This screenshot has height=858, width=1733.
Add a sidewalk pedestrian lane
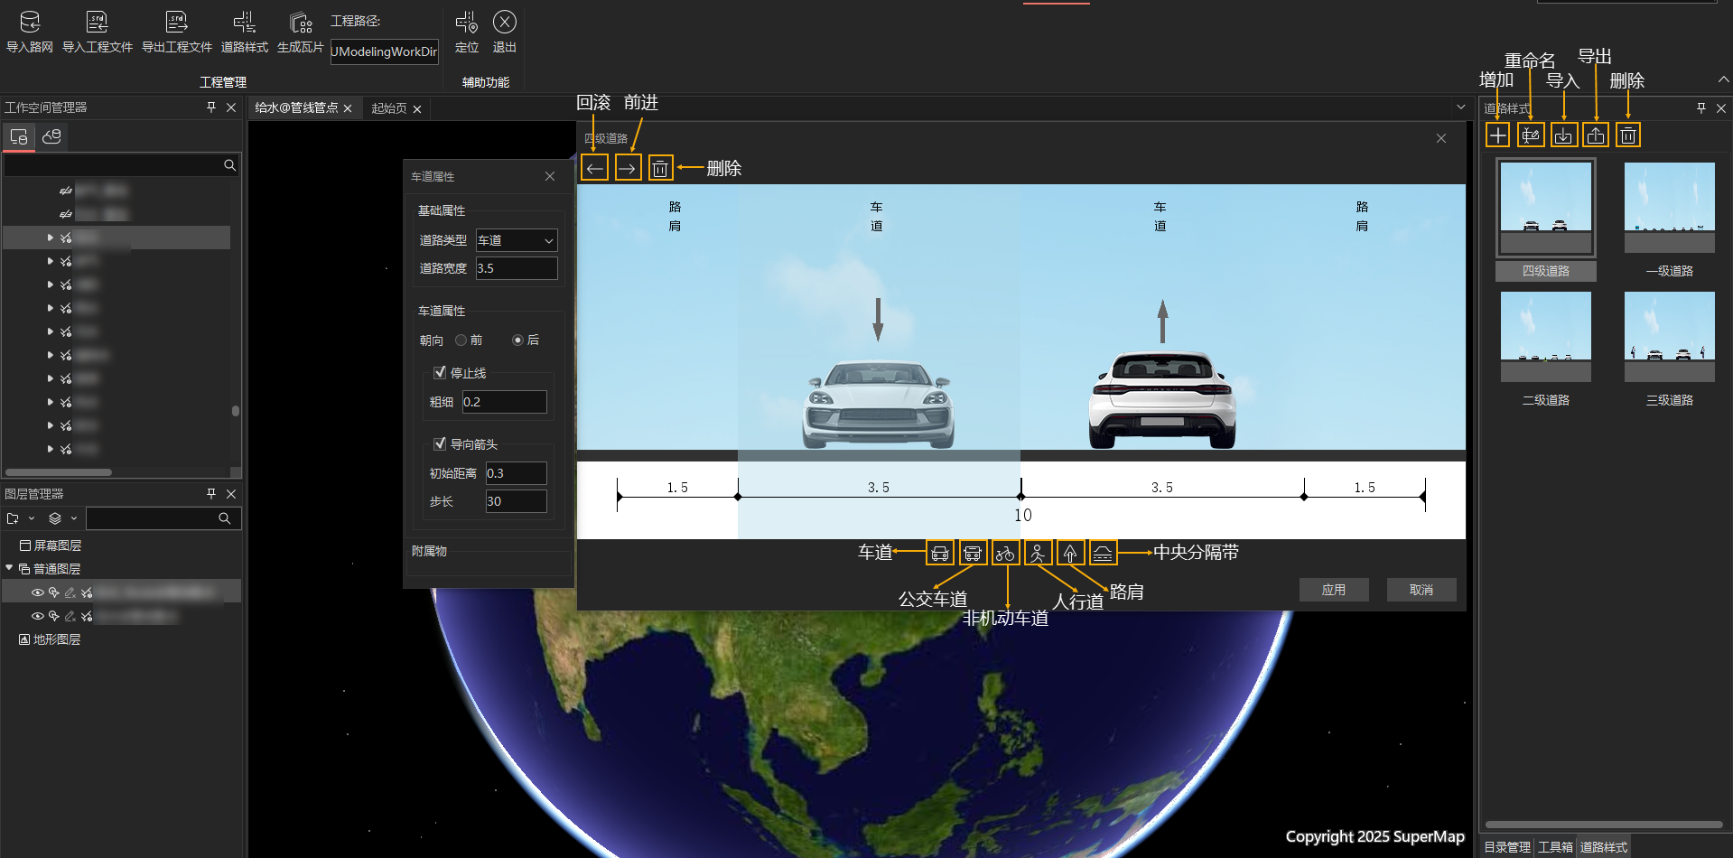pyautogui.click(x=1038, y=553)
